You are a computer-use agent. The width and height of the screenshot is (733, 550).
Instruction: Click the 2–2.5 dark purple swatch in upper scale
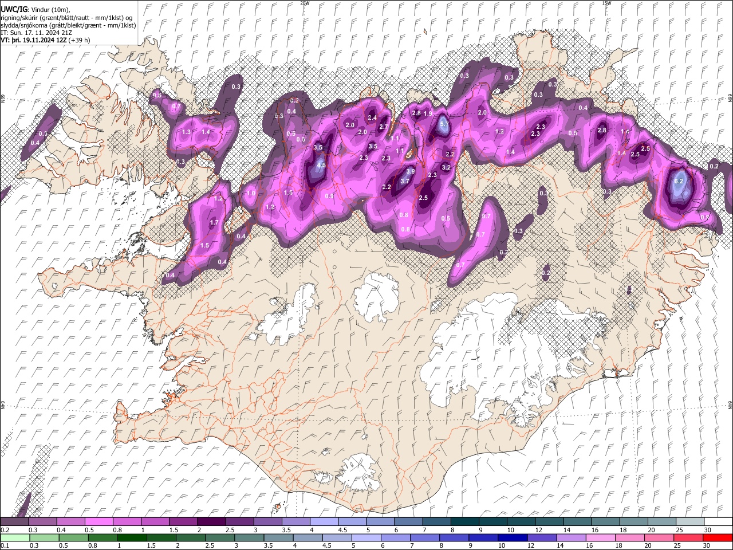[211, 522]
